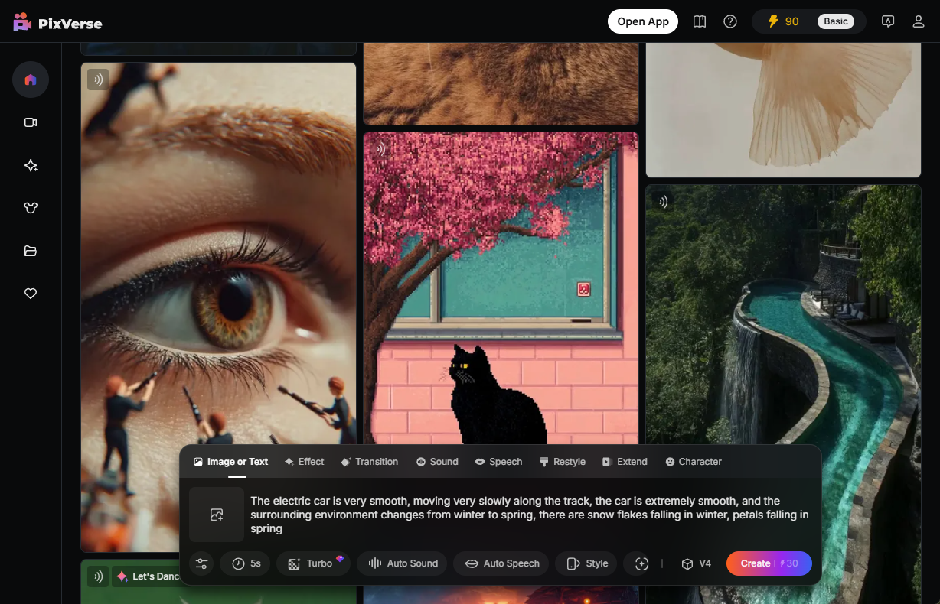Screen dimensions: 940x604
Task: Open the Style selector
Action: tap(586, 563)
